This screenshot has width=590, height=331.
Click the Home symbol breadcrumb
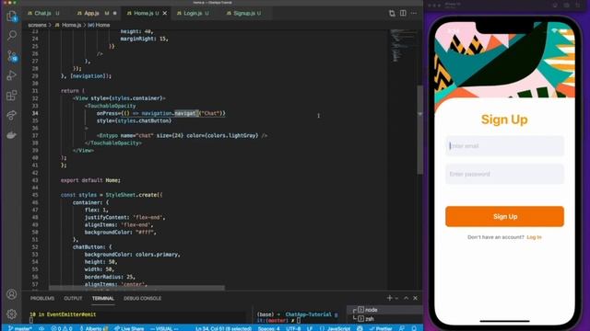[99, 25]
